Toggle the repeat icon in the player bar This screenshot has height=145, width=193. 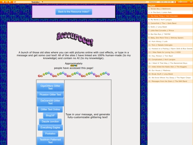point(15,2)
